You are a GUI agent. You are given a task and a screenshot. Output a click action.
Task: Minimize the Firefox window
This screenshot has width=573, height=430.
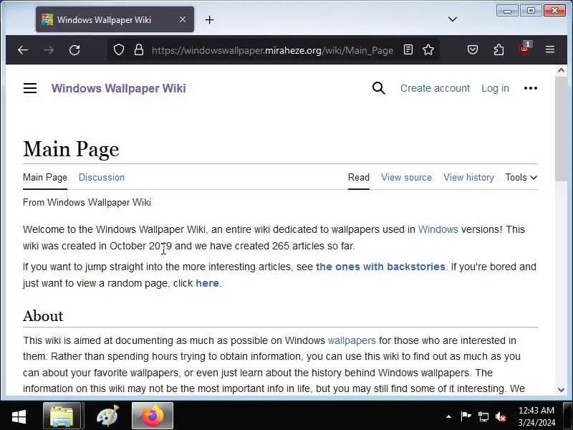tap(507, 11)
